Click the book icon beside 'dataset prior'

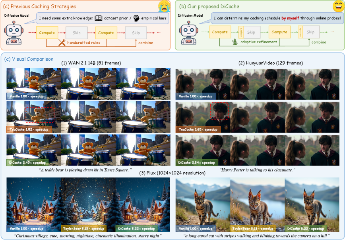pyautogui.click(x=98, y=18)
